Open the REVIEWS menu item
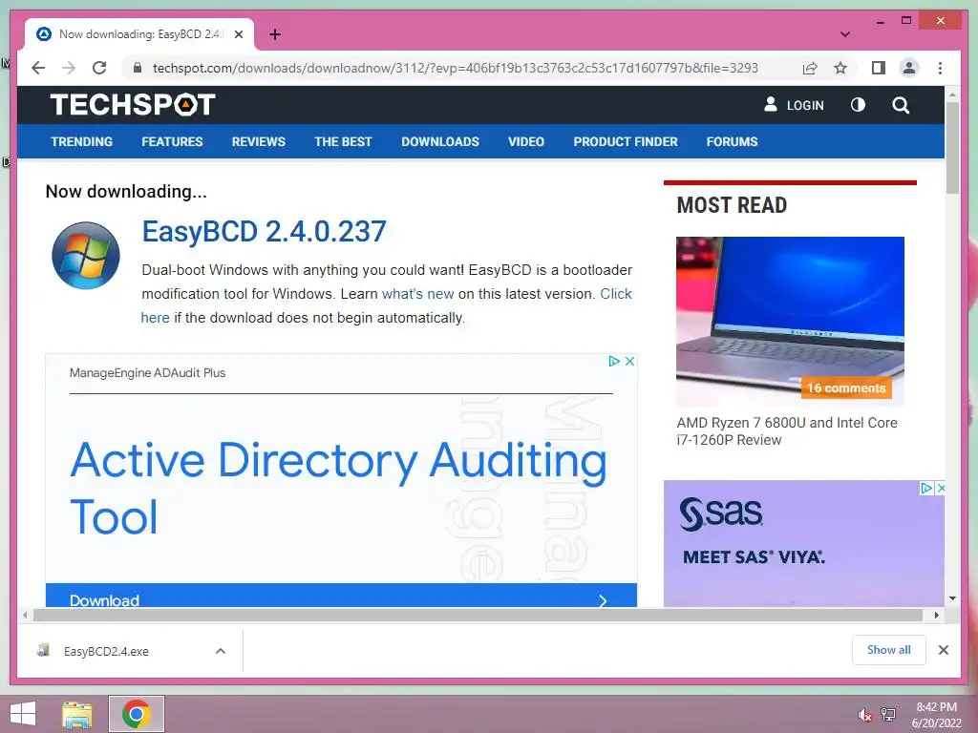This screenshot has height=733, width=978. click(x=258, y=141)
